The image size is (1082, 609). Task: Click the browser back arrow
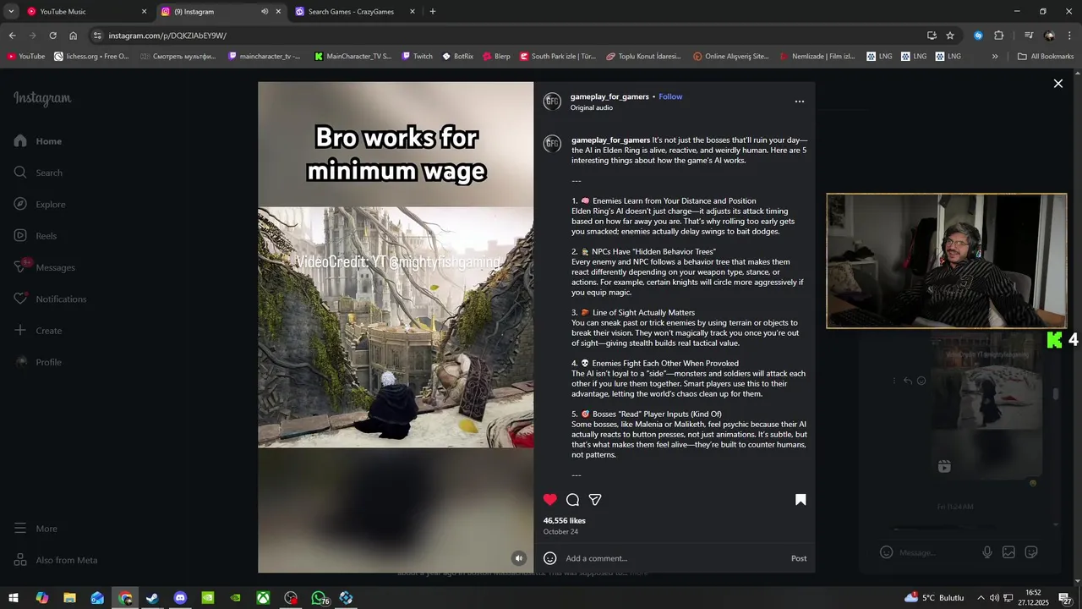[x=12, y=36]
